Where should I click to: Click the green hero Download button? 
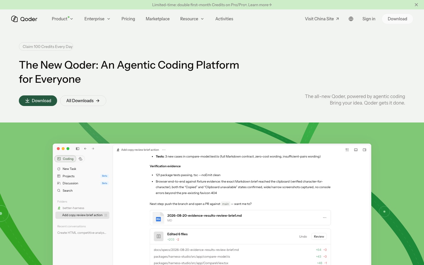pos(38,101)
